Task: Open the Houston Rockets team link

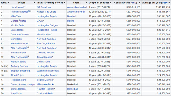Action: pos(45,89)
